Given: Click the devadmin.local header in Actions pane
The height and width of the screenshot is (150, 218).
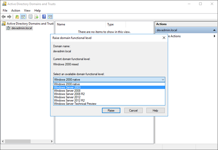Looking at the screenshot, I should [x=186, y=30].
